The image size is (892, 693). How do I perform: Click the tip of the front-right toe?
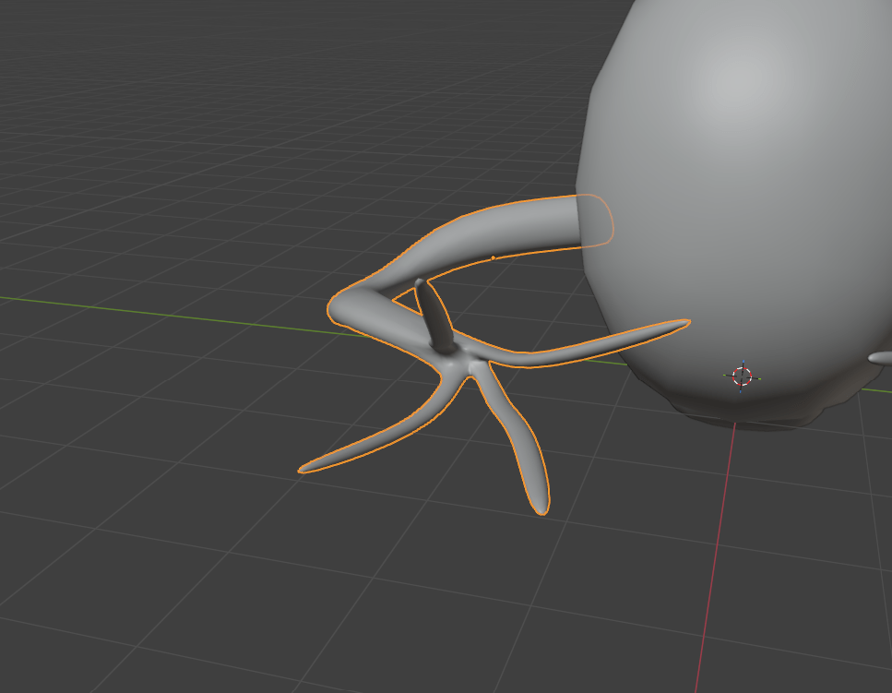[x=539, y=507]
